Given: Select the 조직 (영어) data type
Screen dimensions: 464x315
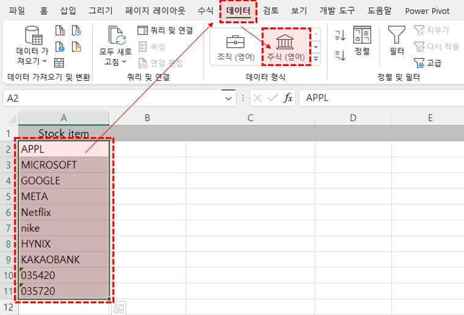Looking at the screenshot, I should (x=236, y=47).
